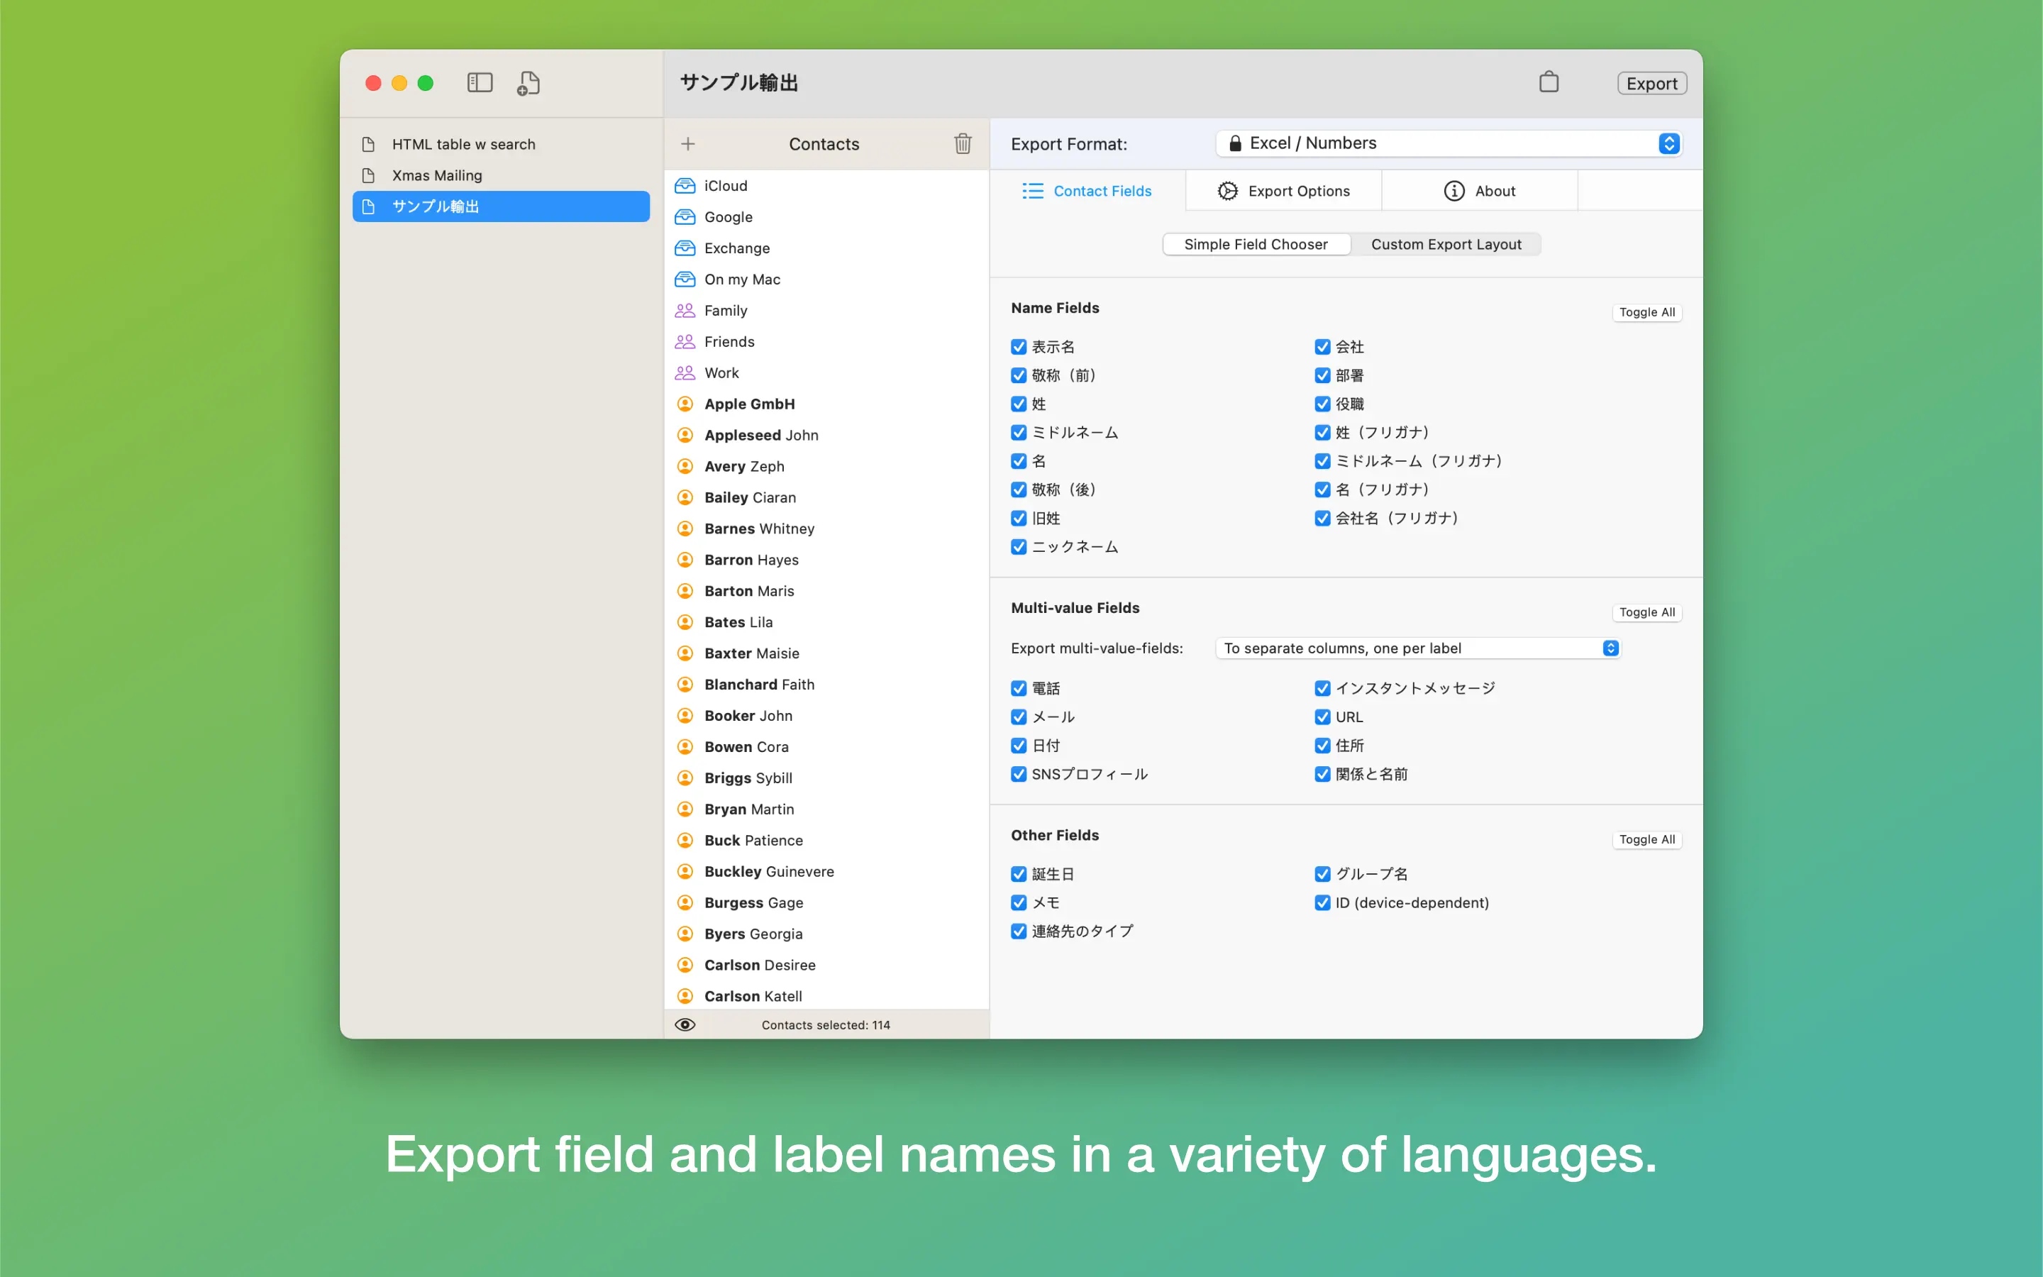Click the eye preview icon at bottom
Screen dimensions: 2043x1277
pyautogui.click(x=685, y=1024)
